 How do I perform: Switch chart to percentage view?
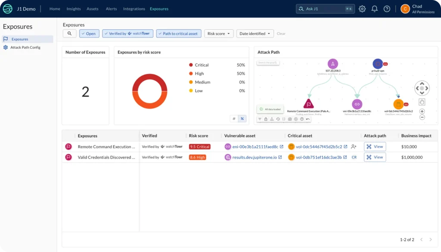pyautogui.click(x=242, y=119)
